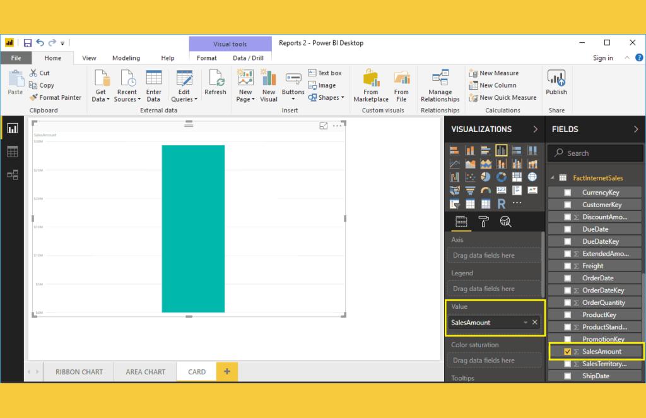
Task: Check the CurrencyKey field
Action: pos(567,193)
